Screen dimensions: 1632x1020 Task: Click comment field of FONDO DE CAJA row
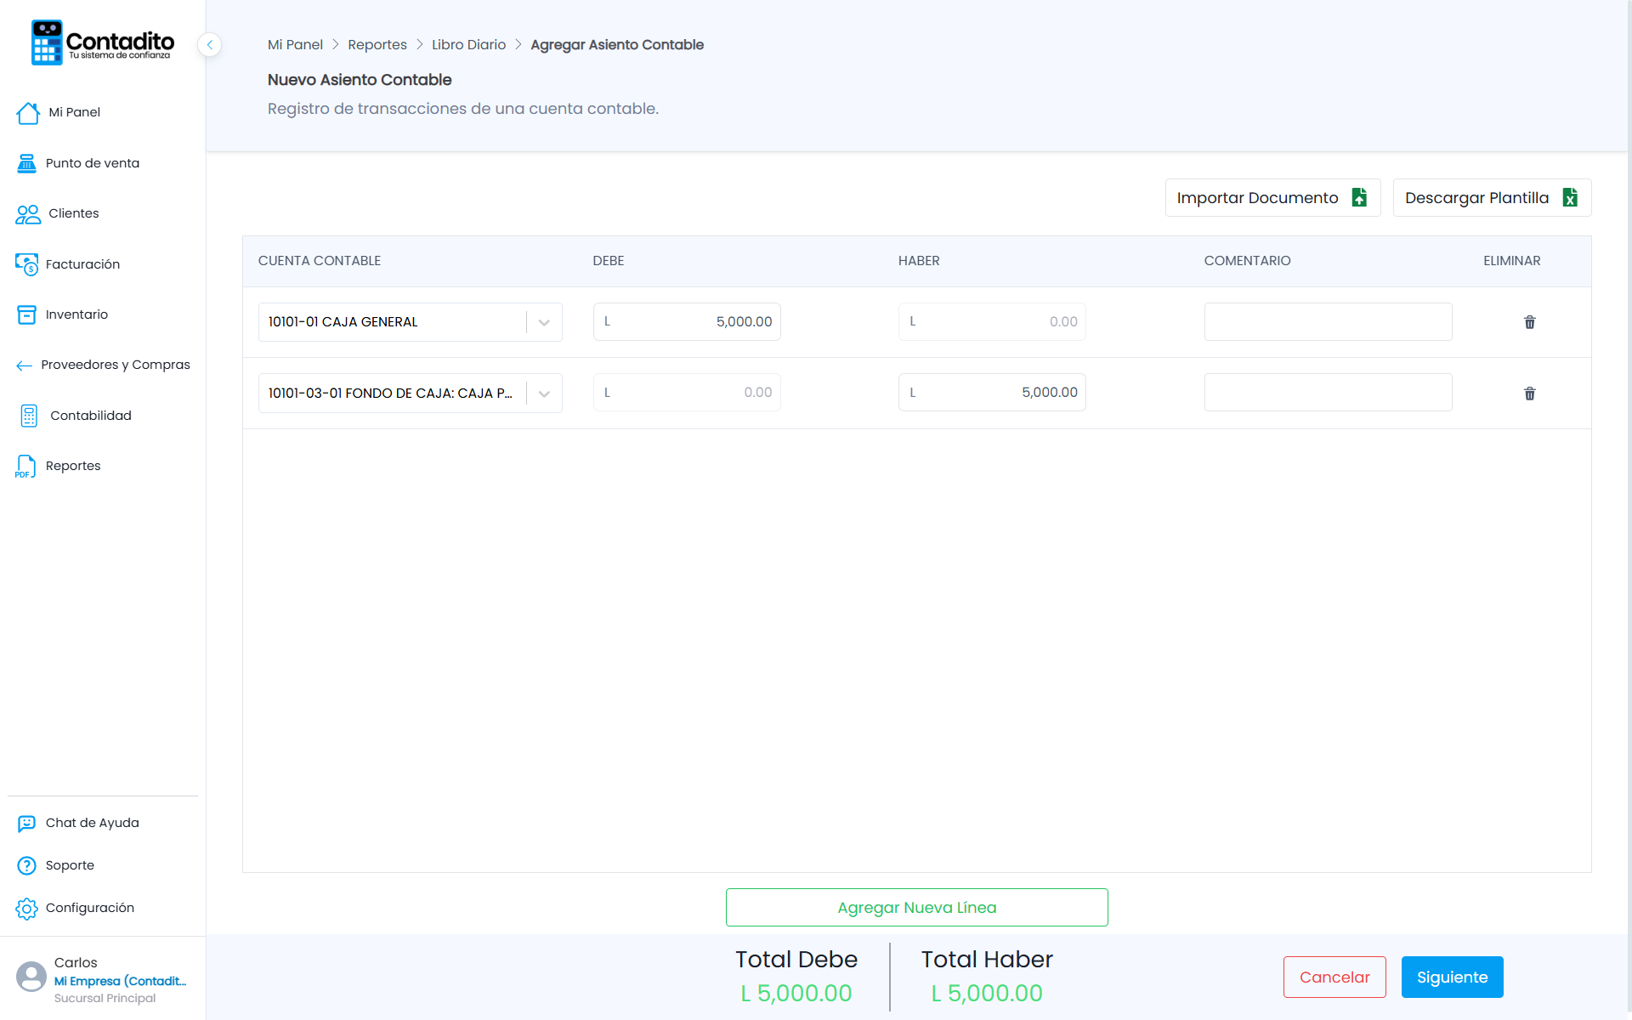point(1328,393)
